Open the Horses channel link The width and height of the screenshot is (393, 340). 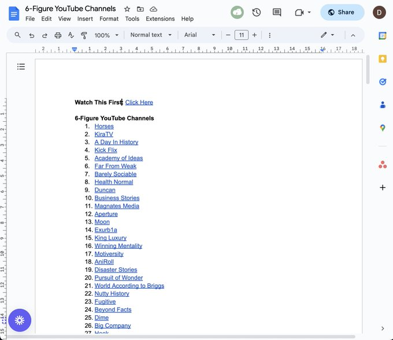pos(104,126)
